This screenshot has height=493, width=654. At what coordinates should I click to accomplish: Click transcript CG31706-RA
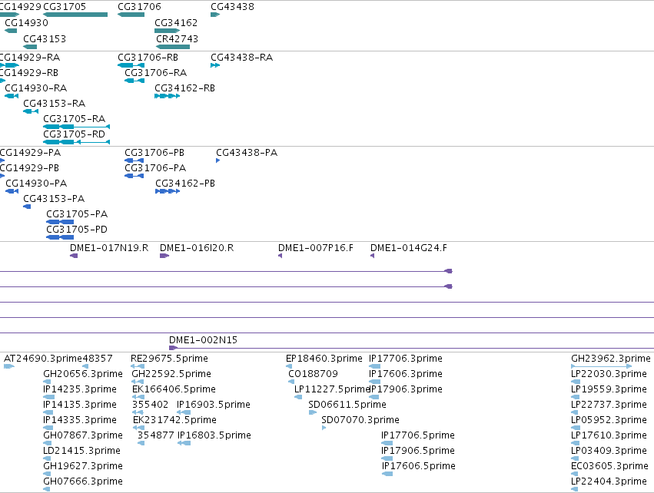click(134, 81)
